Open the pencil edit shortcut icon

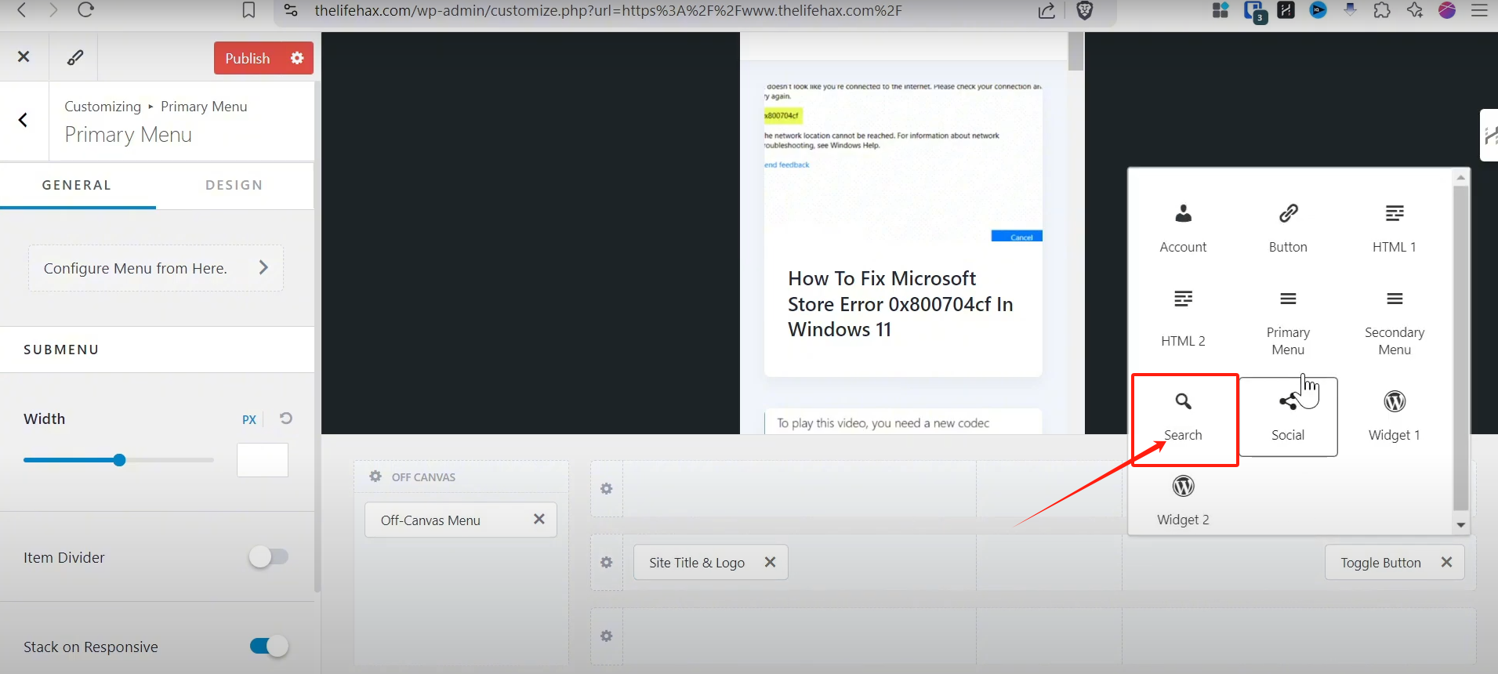tap(74, 57)
